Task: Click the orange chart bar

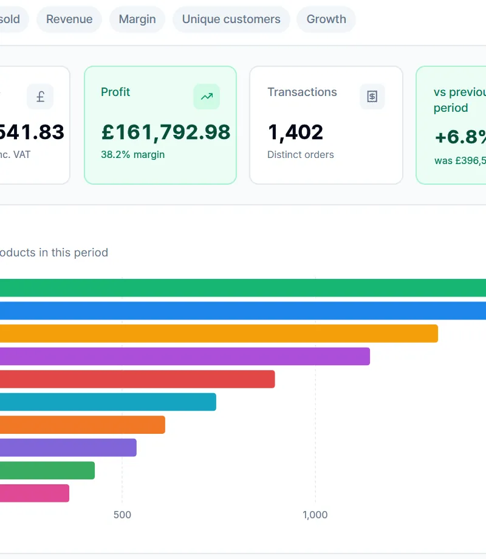Action: point(83,425)
